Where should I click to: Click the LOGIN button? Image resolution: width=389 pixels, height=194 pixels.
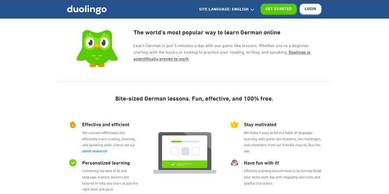point(310,9)
